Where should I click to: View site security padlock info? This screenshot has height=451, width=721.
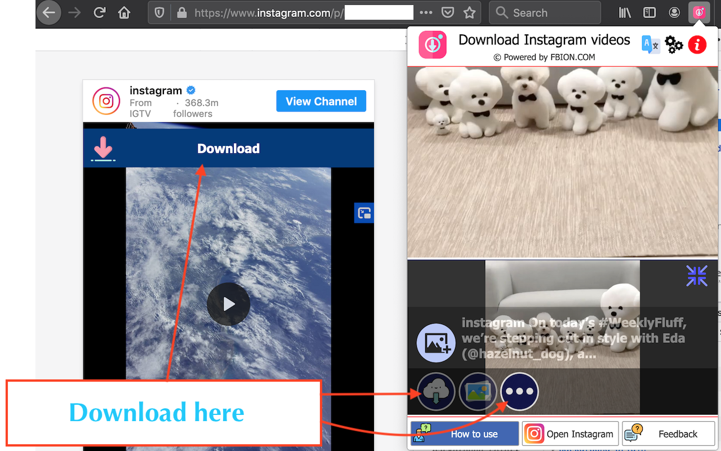coord(181,12)
